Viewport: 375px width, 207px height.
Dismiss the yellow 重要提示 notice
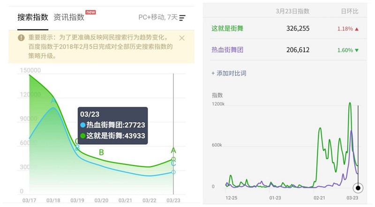pyautogui.click(x=182, y=38)
